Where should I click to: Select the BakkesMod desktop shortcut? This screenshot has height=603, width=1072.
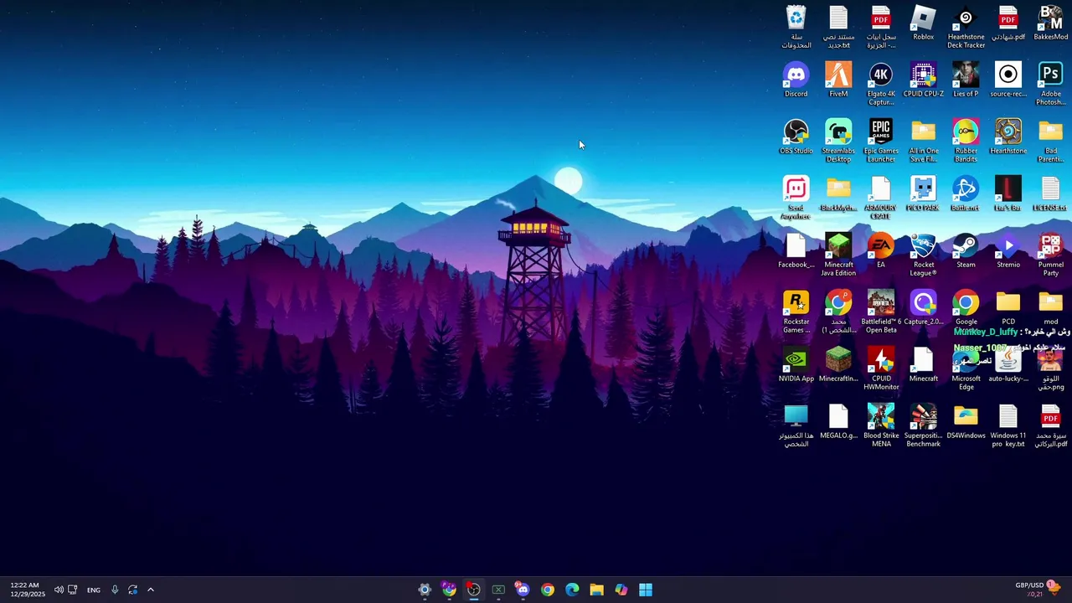pos(1050,23)
